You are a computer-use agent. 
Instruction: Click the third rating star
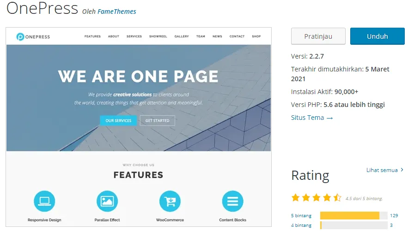click(x=317, y=198)
